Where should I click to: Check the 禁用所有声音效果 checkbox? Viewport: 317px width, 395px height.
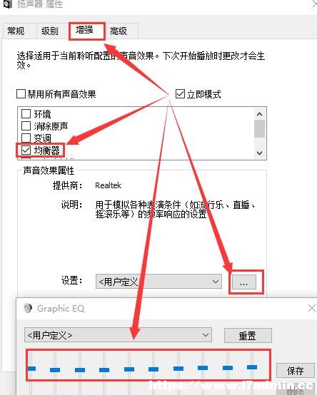point(21,94)
